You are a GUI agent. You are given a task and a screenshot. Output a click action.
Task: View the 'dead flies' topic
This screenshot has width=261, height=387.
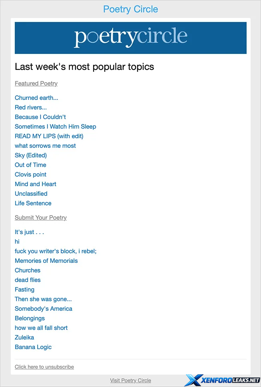(28, 280)
